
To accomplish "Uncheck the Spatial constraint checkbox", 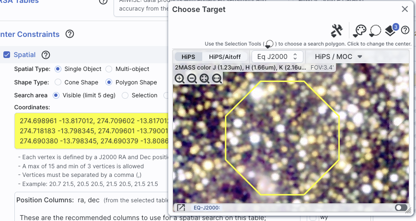I will pos(7,55).
